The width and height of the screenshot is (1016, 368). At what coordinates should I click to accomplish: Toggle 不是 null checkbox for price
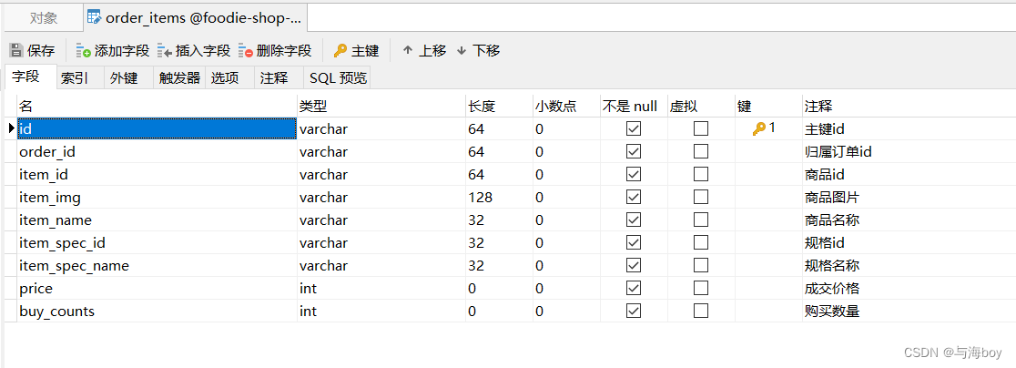point(634,288)
